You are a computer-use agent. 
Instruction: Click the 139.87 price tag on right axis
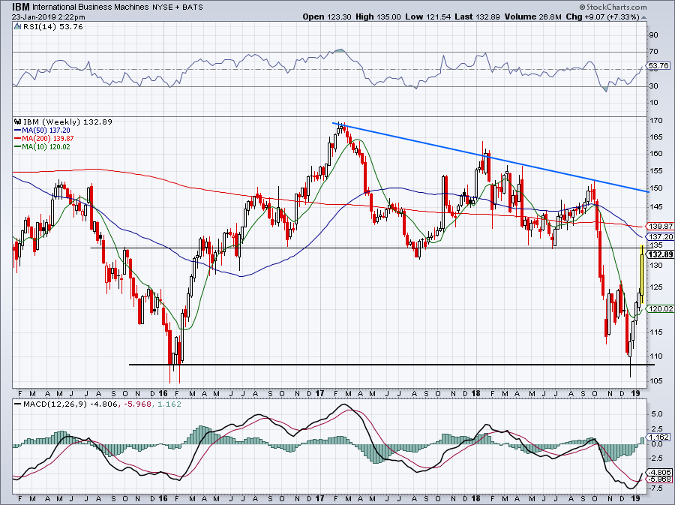pyautogui.click(x=661, y=227)
